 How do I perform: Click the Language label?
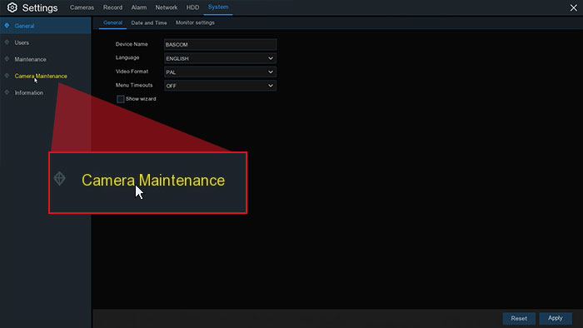127,57
